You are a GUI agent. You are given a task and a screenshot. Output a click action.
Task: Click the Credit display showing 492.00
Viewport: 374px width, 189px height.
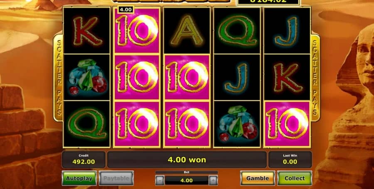[x=84, y=160]
